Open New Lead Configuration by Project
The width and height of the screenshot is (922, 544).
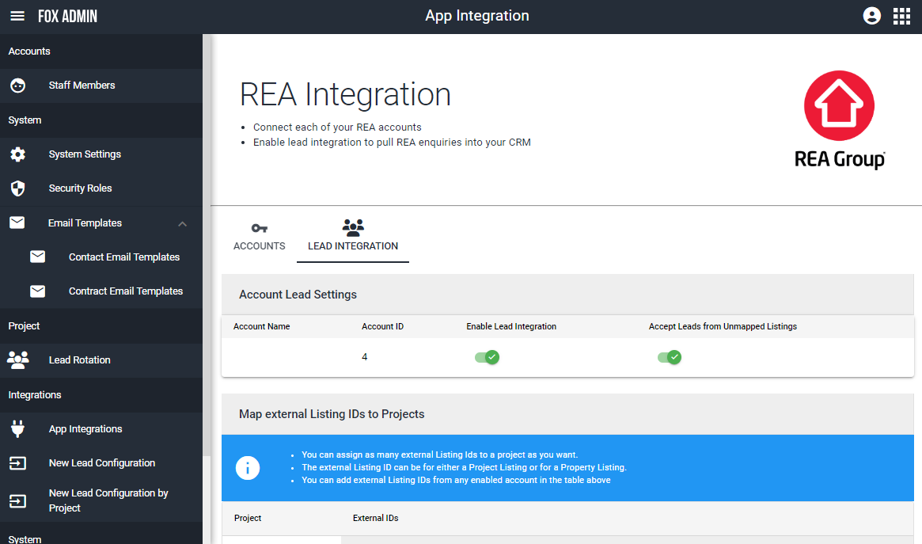coord(108,500)
